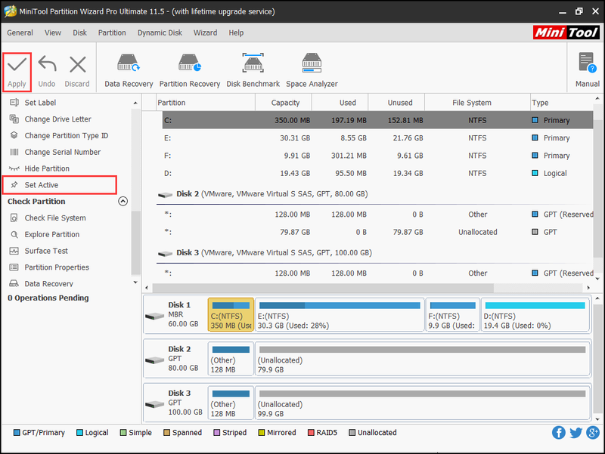Image resolution: width=605 pixels, height=454 pixels.
Task: Click the sidebar scroll up arrow
Action: (x=135, y=103)
